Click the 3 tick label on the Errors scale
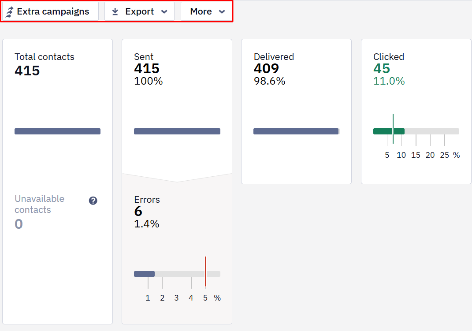 coord(176,298)
